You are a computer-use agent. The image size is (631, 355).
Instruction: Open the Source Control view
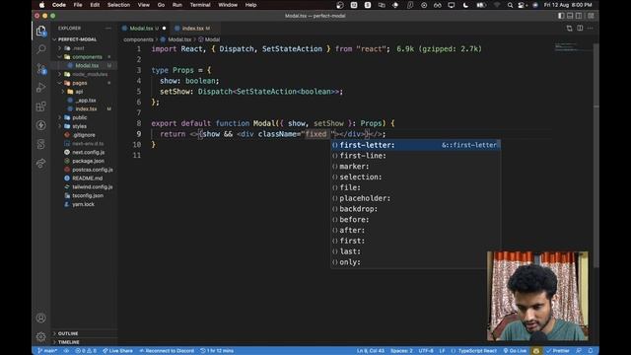pyautogui.click(x=41, y=68)
